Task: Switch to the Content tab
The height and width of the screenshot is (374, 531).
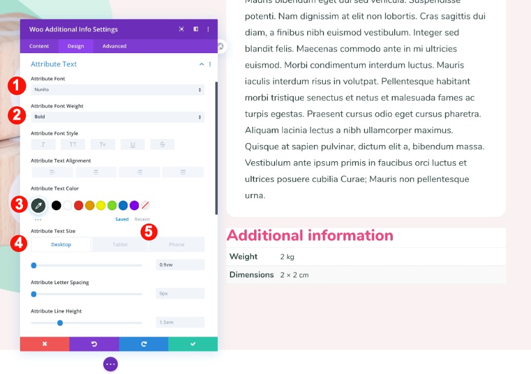Action: pyautogui.click(x=39, y=46)
